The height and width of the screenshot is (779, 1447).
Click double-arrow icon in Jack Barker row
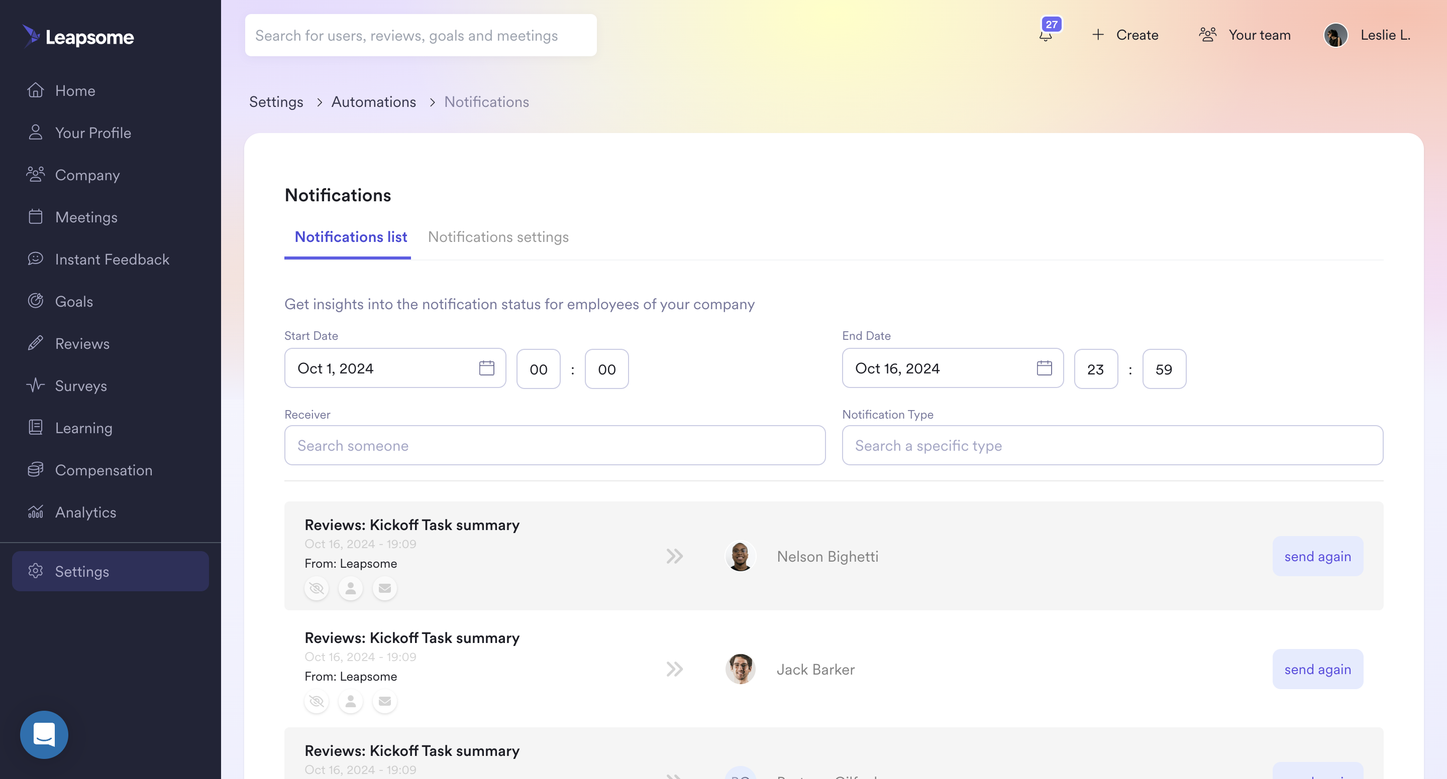(675, 669)
